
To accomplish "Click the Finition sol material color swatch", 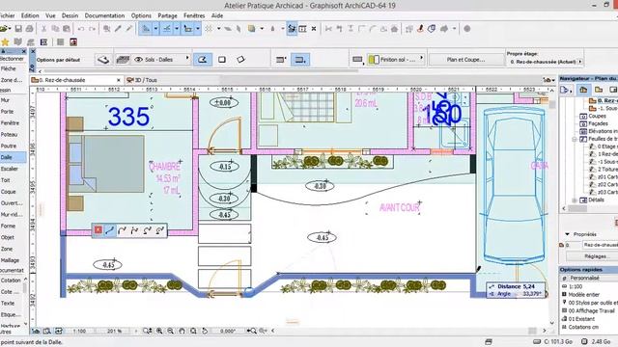I will (374, 60).
